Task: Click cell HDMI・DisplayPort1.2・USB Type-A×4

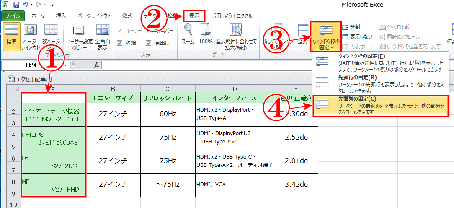Action: coord(235,138)
